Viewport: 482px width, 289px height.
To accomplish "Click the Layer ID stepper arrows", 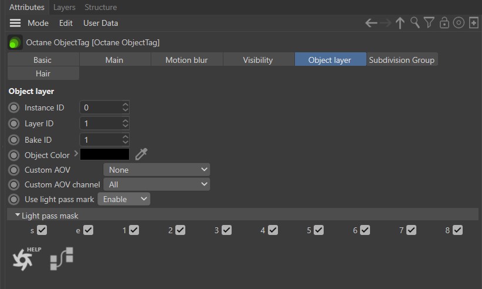I will (125, 123).
